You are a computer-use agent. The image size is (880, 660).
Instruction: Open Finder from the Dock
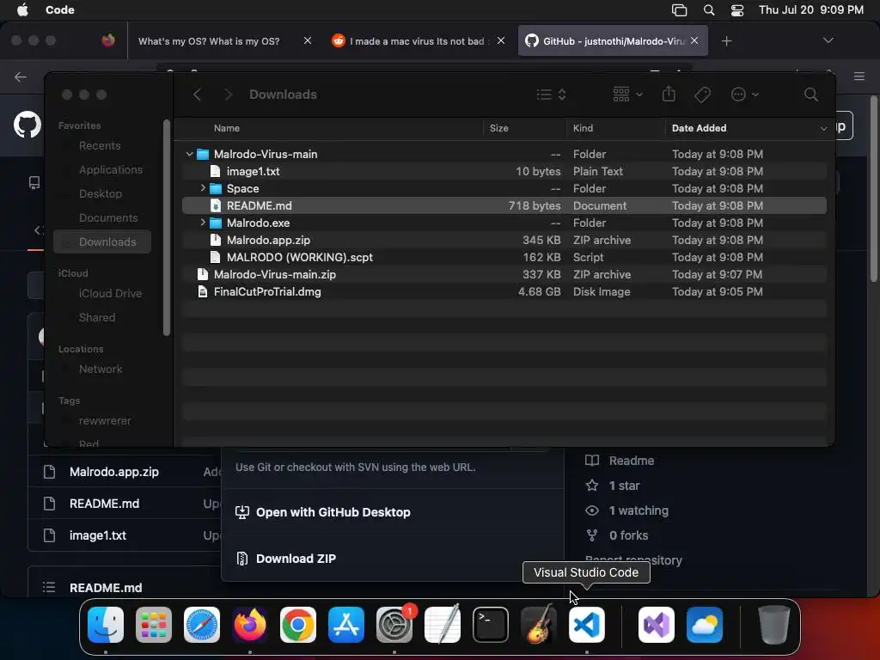pos(106,625)
